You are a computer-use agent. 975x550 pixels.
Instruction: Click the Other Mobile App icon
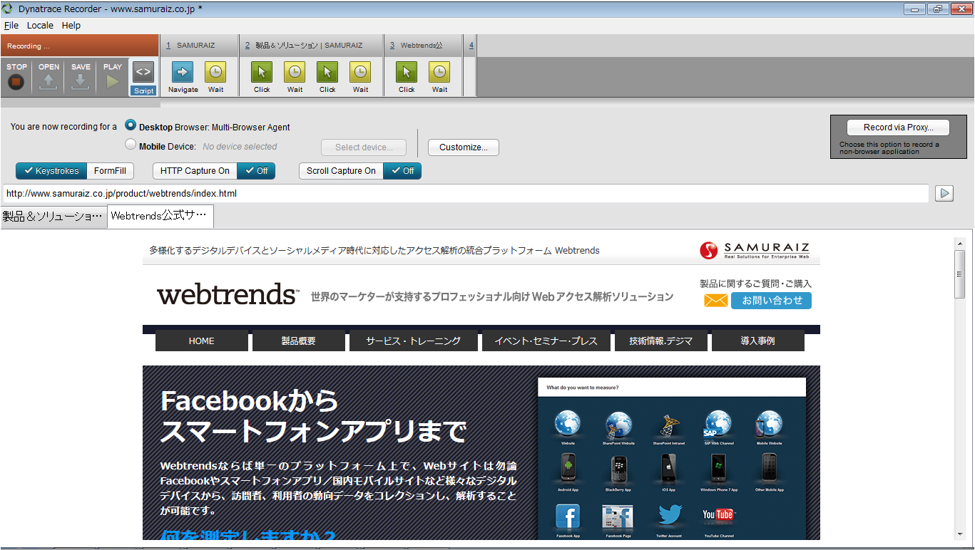coord(769,469)
